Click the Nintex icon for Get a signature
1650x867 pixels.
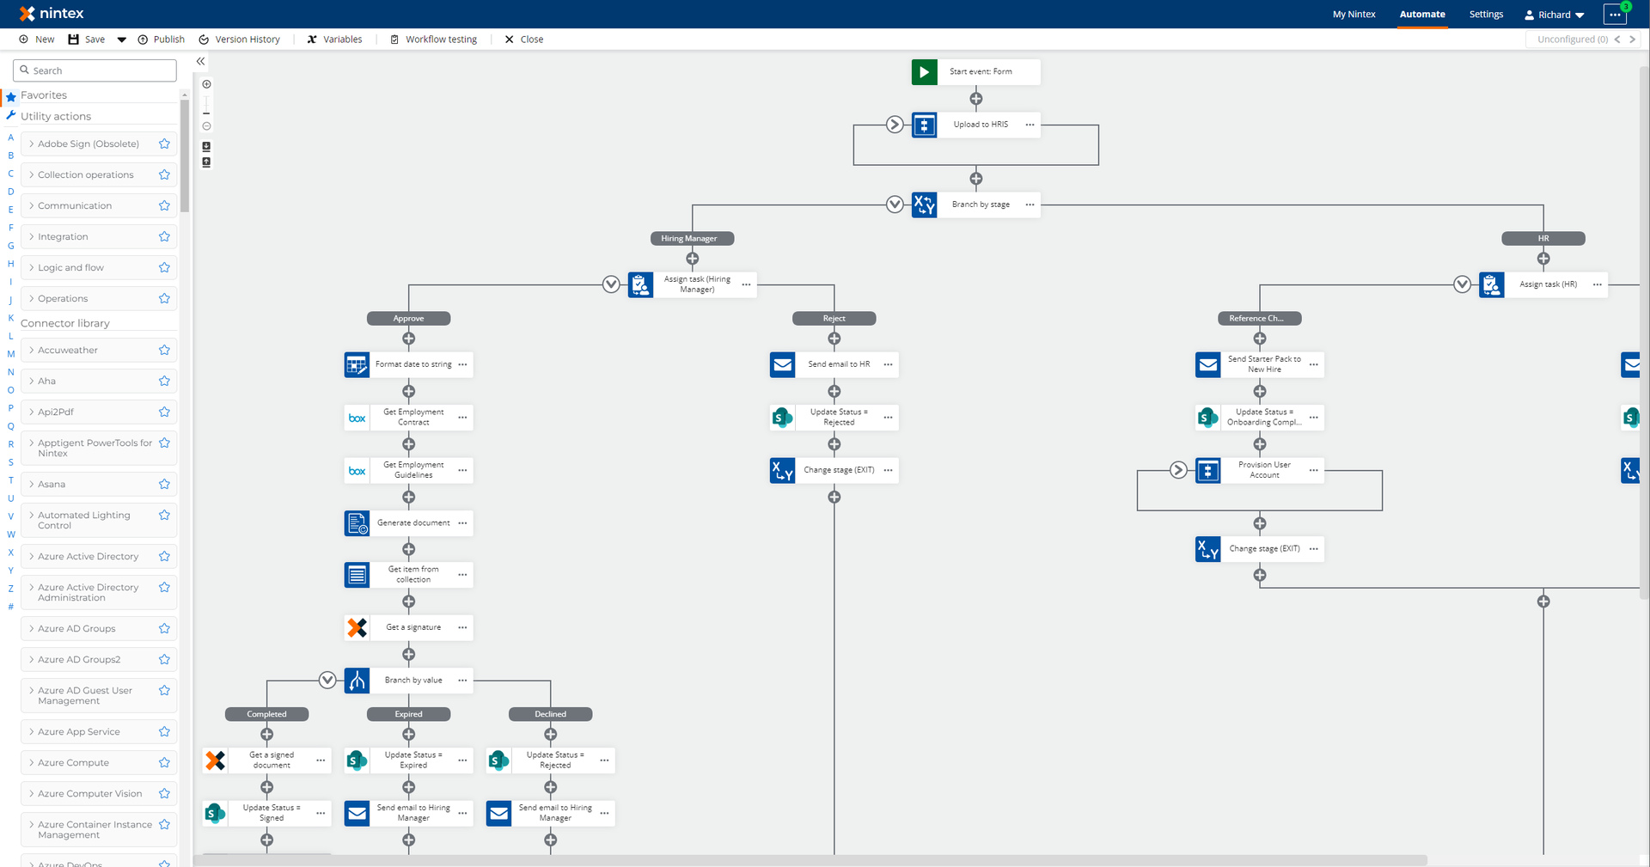[357, 628]
